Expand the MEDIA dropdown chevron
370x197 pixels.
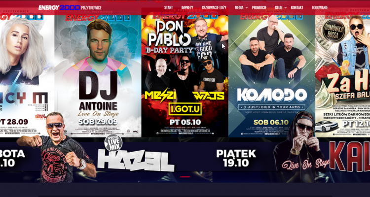click(x=247, y=7)
